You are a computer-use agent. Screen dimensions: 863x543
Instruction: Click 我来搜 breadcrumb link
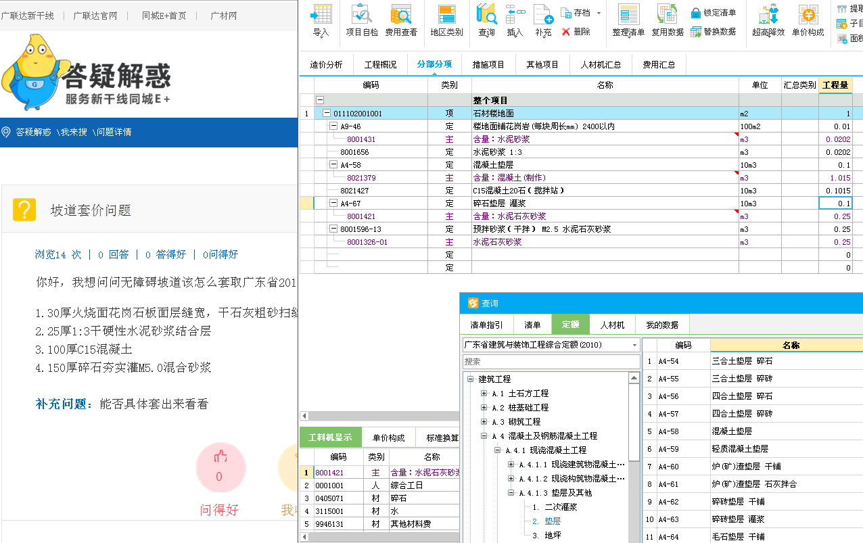74,132
